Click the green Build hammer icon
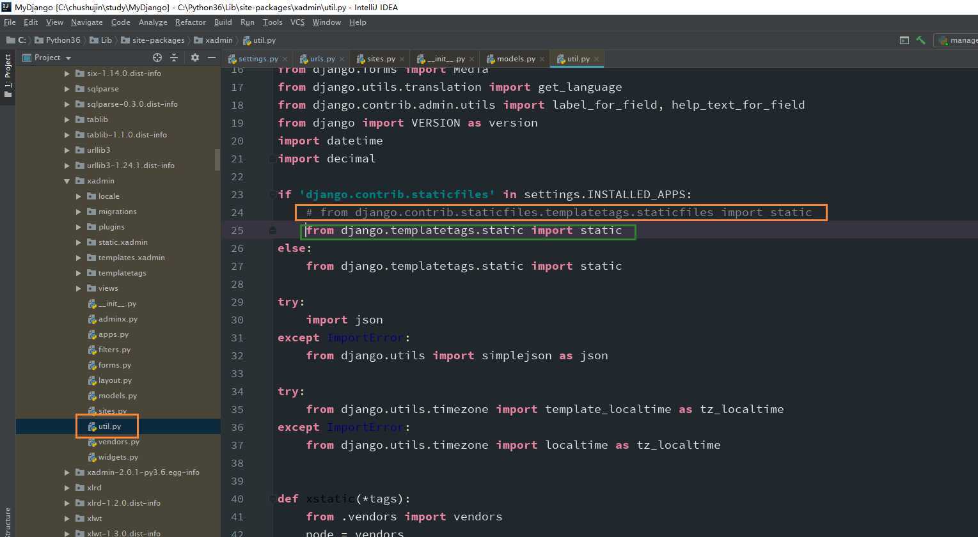 coord(920,40)
